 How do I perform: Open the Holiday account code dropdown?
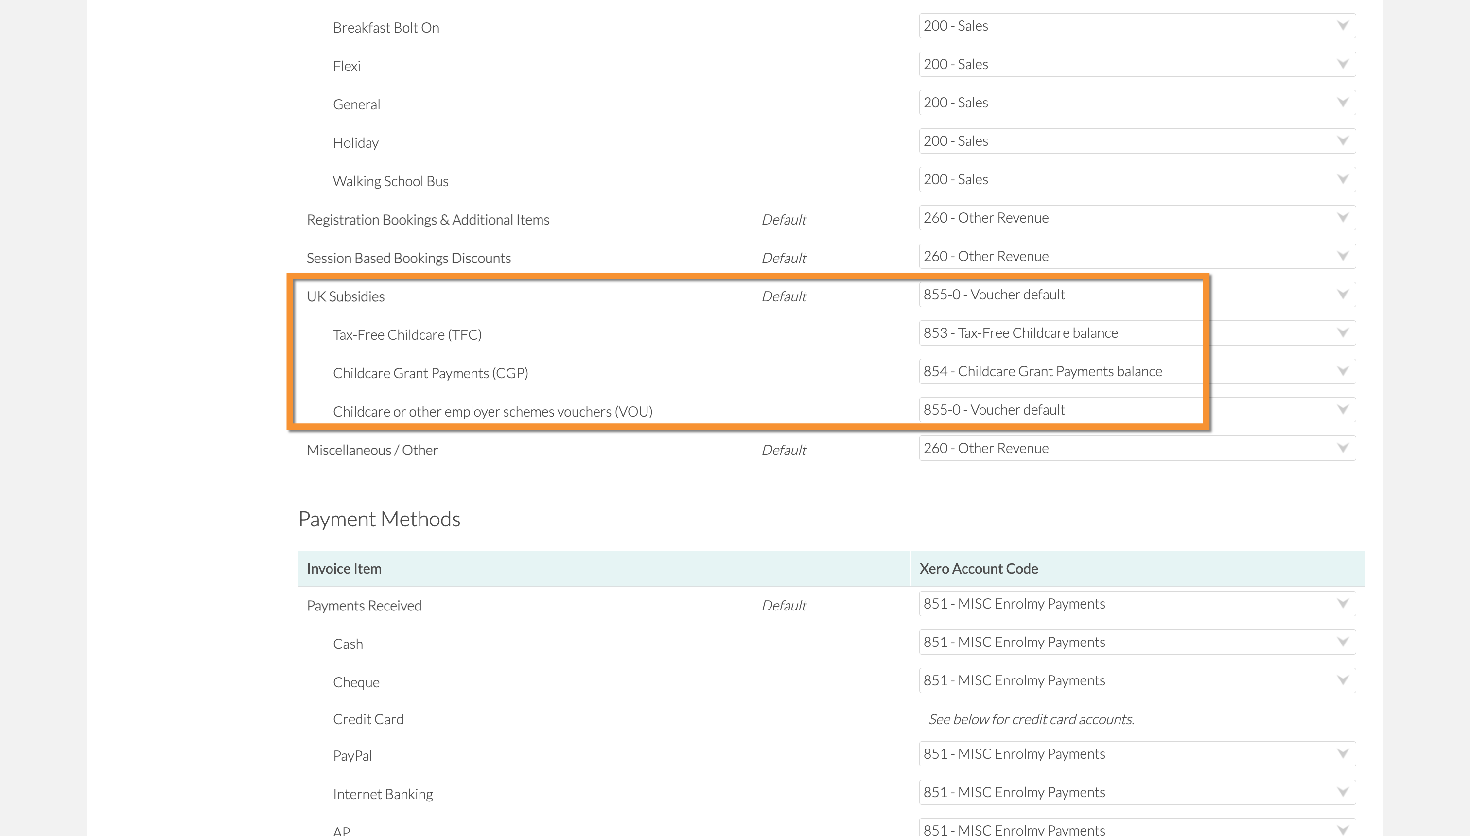click(x=1137, y=141)
